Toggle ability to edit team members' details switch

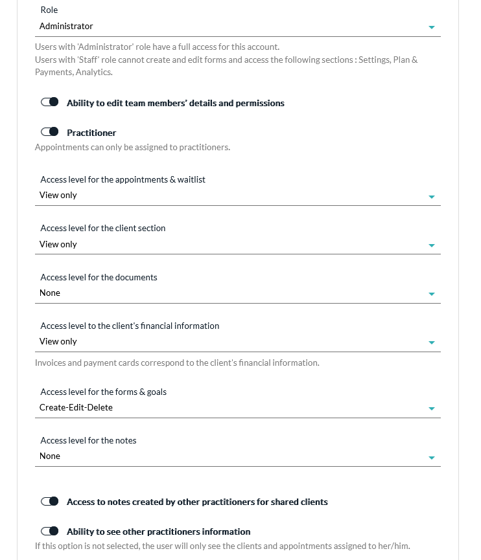point(50,103)
